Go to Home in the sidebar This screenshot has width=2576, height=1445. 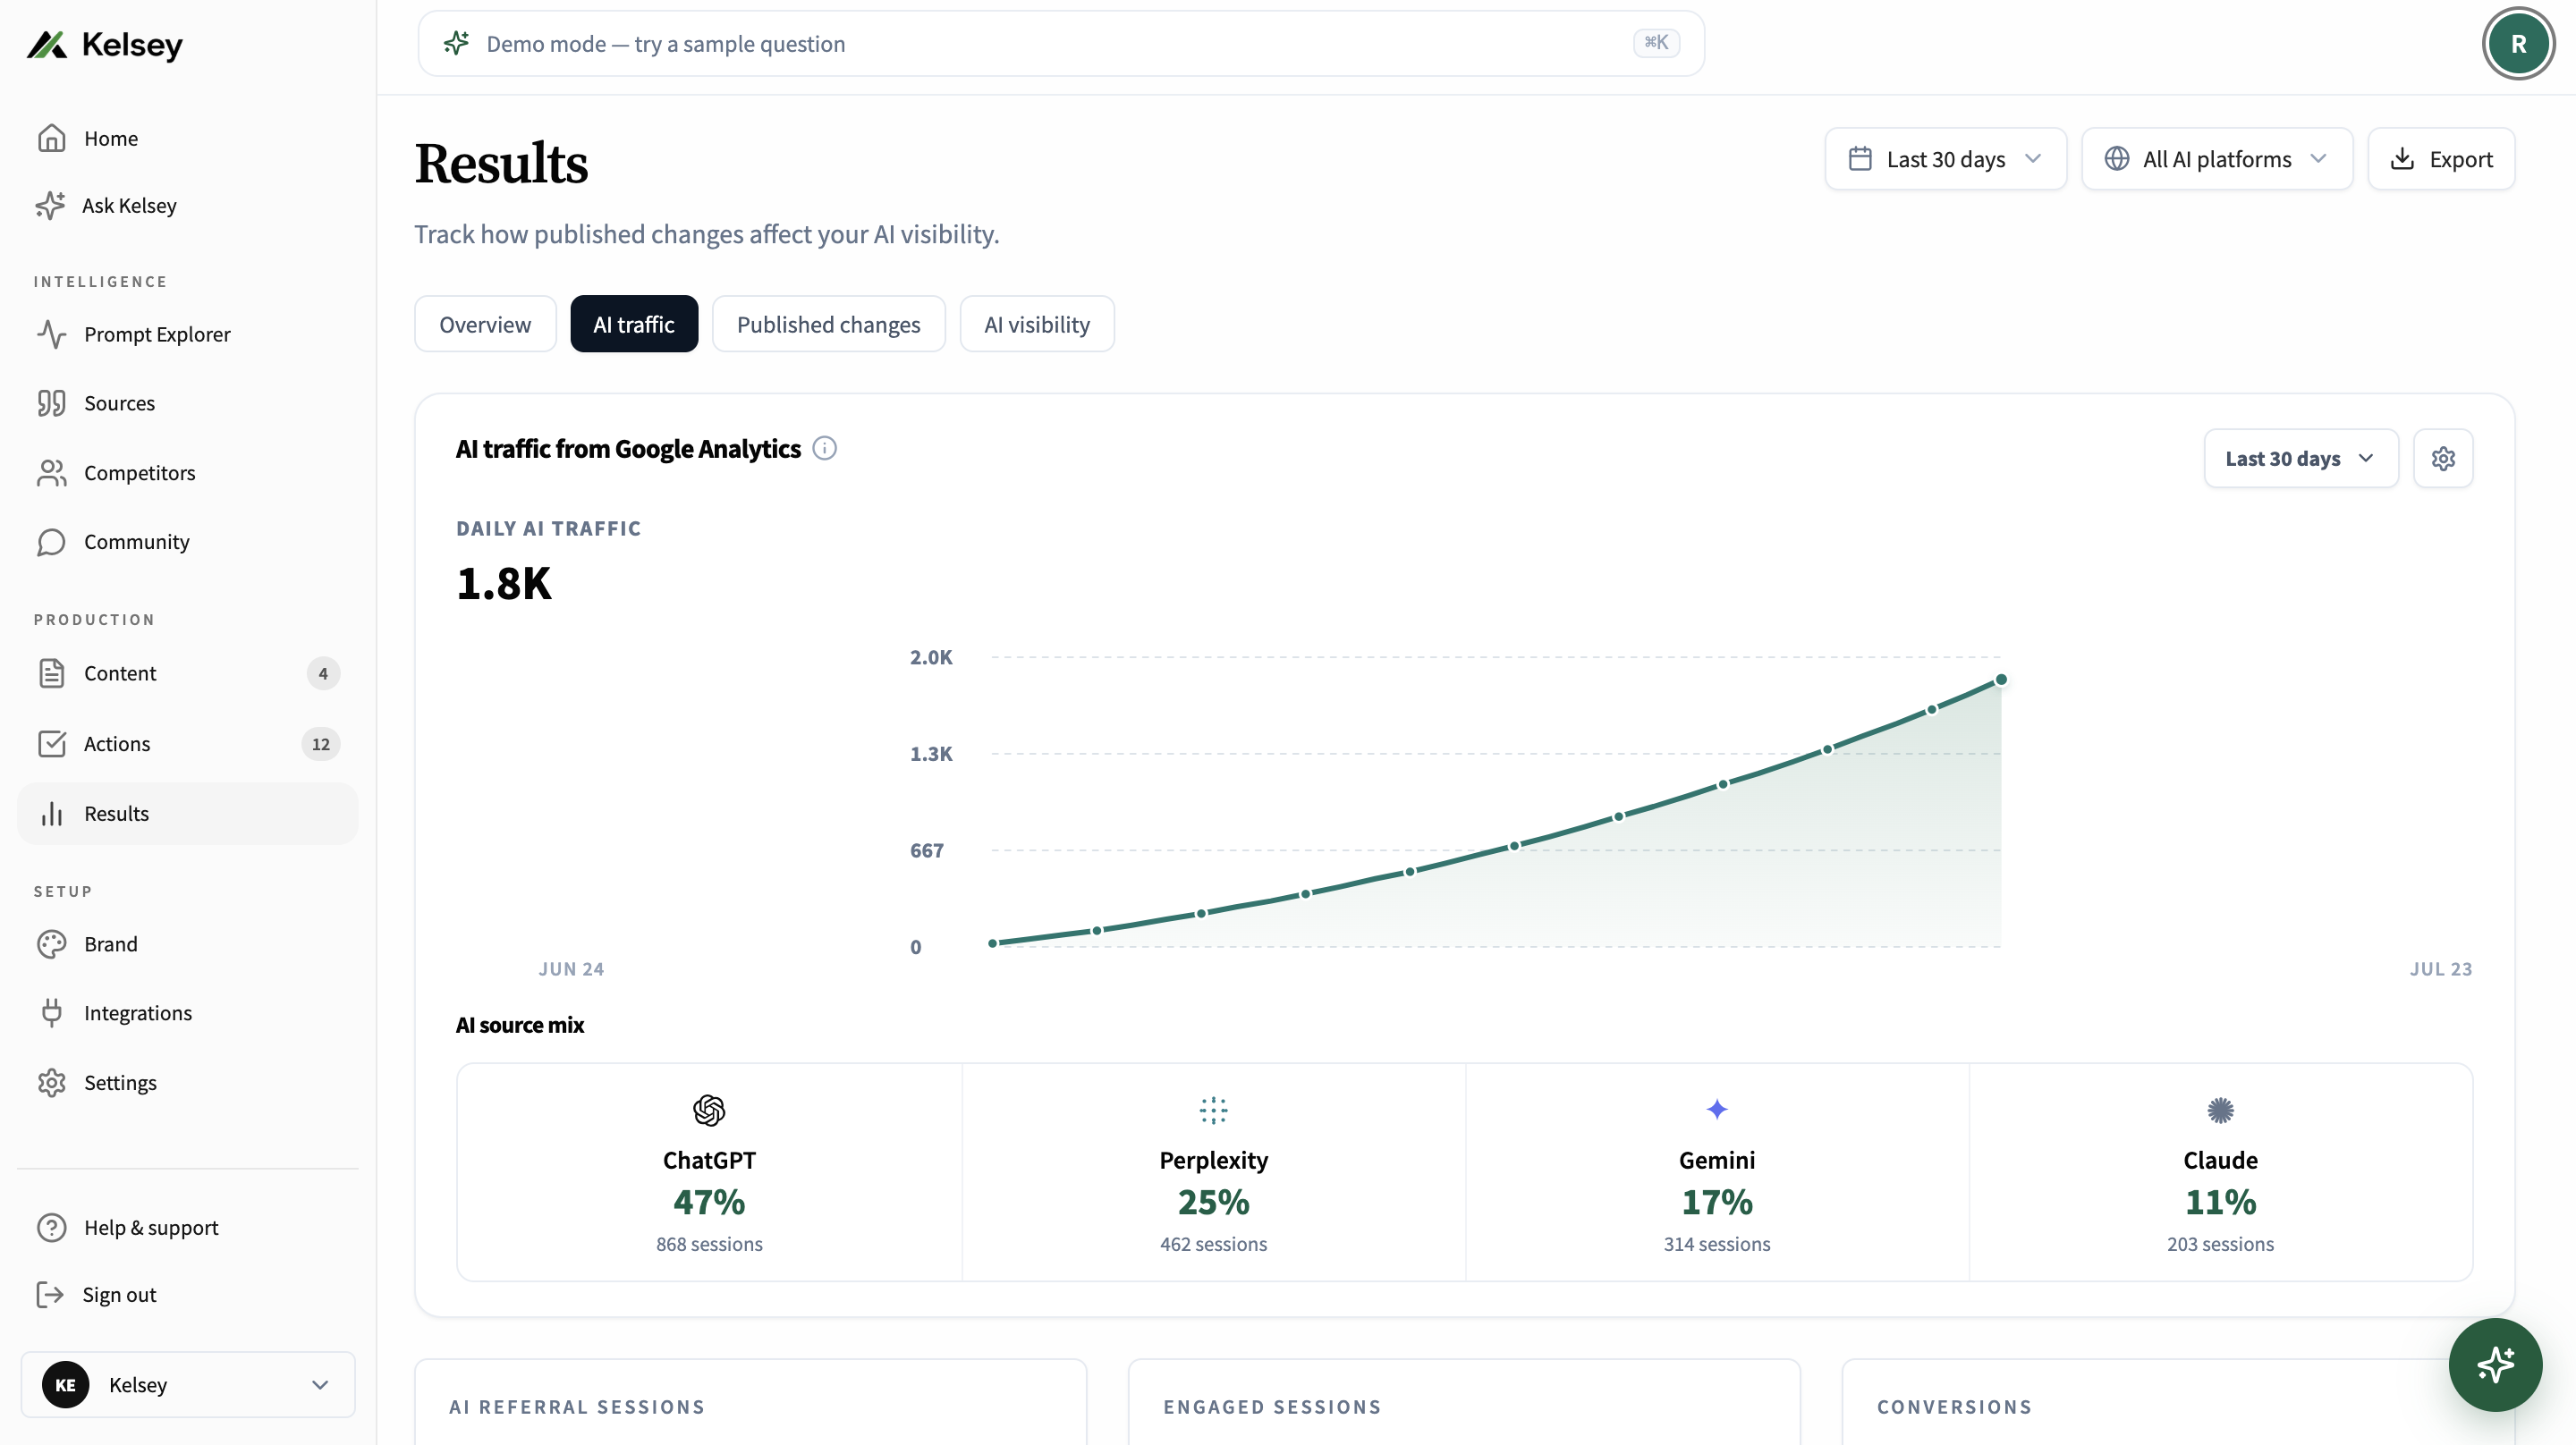coord(188,138)
